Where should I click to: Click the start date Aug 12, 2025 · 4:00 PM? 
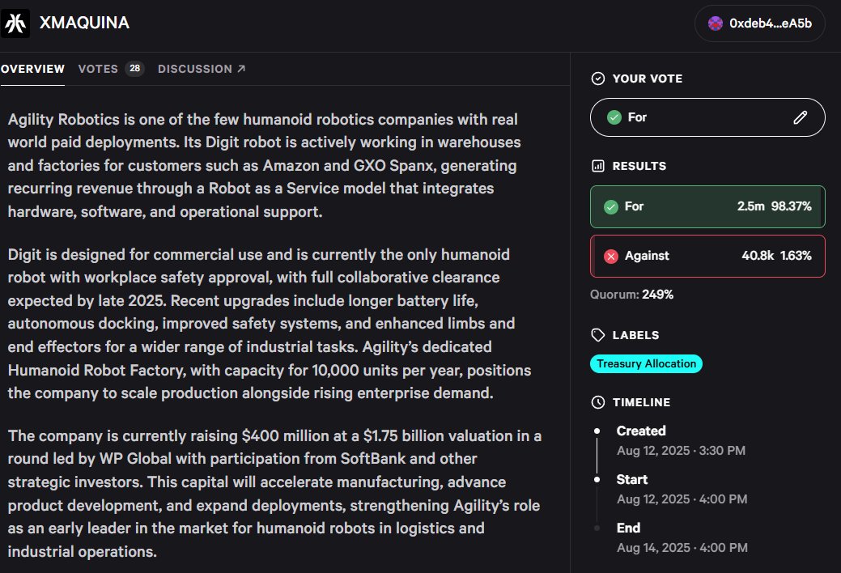tap(682, 499)
